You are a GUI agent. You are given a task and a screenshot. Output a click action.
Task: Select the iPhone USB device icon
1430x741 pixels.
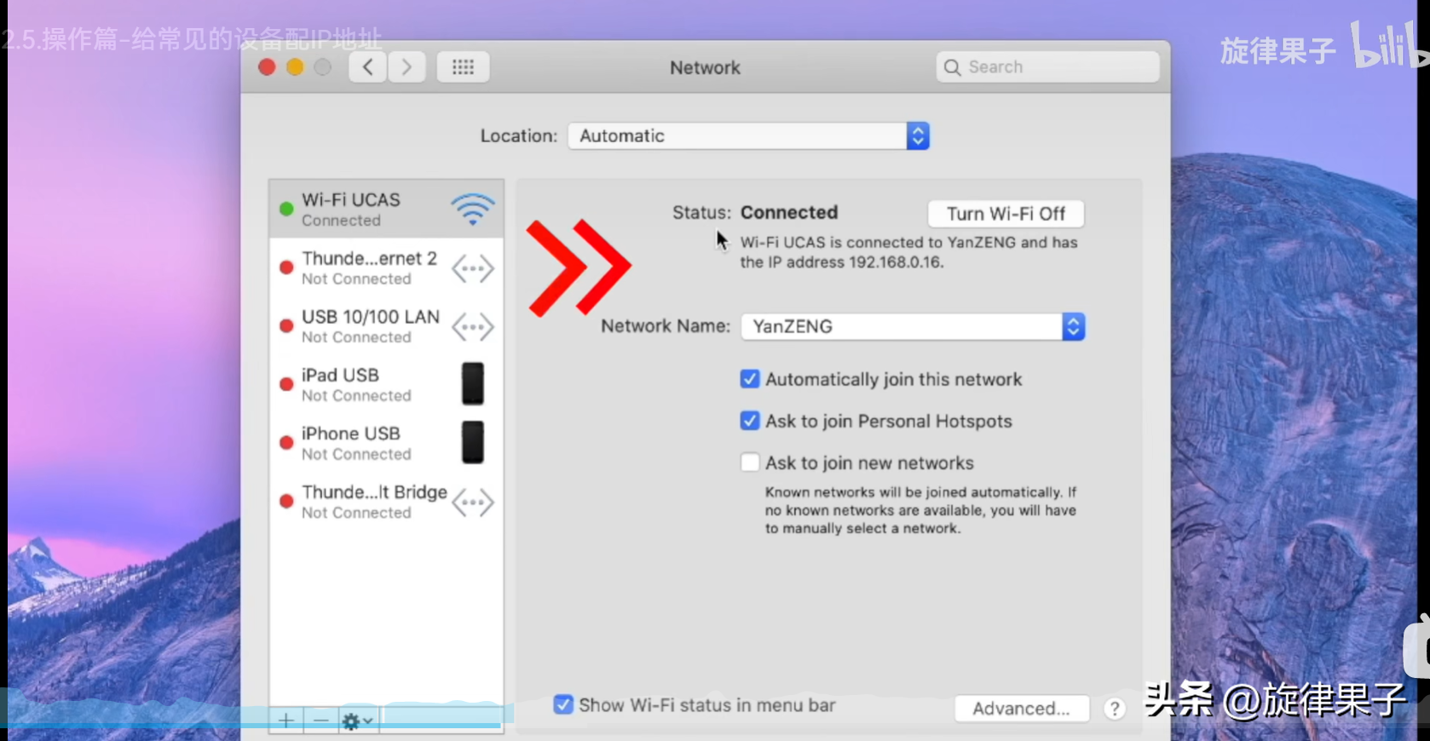pos(472,443)
